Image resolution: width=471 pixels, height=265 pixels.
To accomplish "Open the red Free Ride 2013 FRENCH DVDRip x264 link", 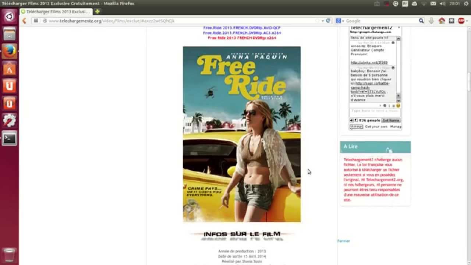I will [242, 38].
